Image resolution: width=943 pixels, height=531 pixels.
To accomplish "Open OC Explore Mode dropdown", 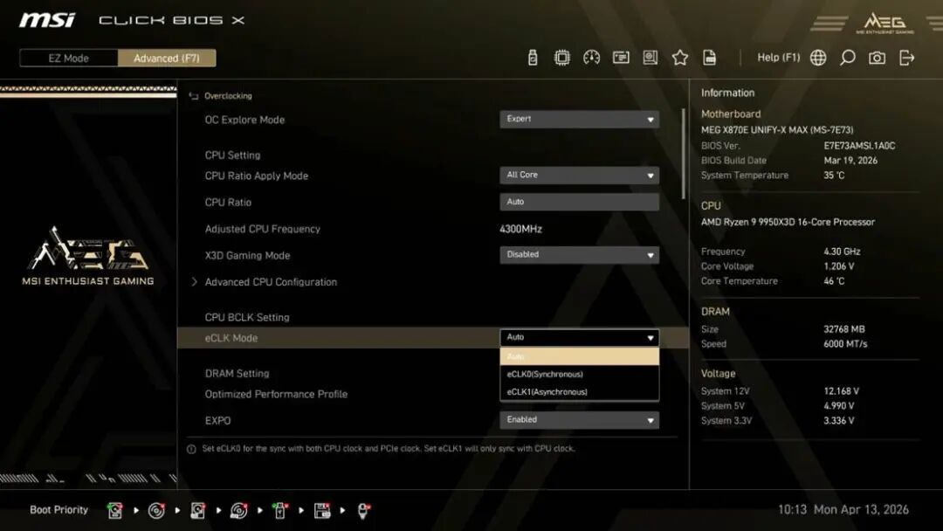I will pyautogui.click(x=579, y=119).
